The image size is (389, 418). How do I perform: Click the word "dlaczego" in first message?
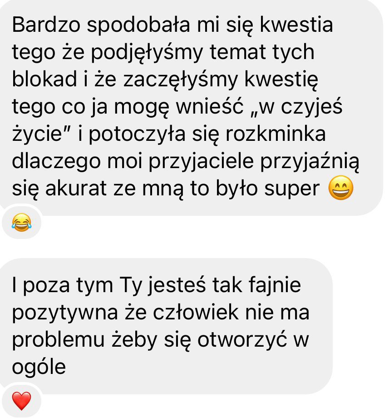[56, 162]
